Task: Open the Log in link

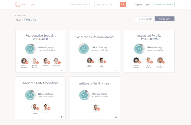Action: pyautogui.click(x=147, y=5)
